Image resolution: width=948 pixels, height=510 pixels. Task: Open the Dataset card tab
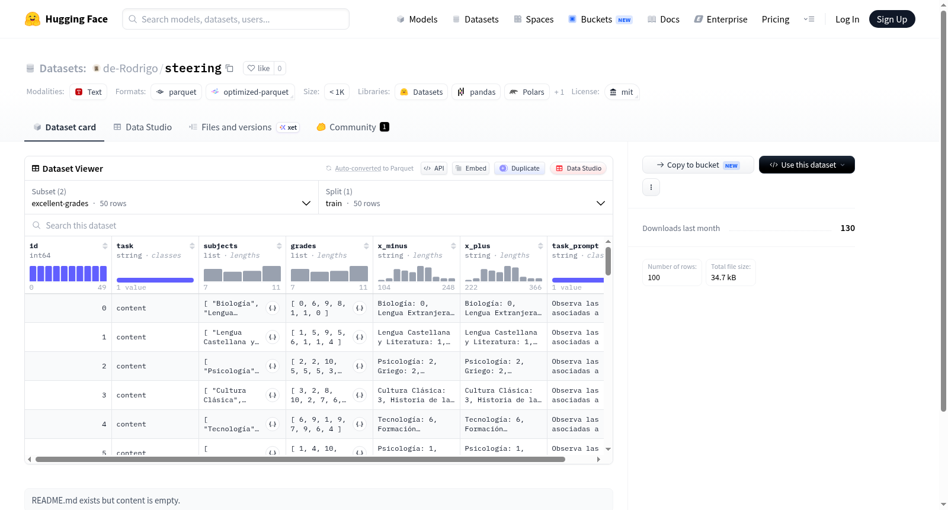click(65, 127)
